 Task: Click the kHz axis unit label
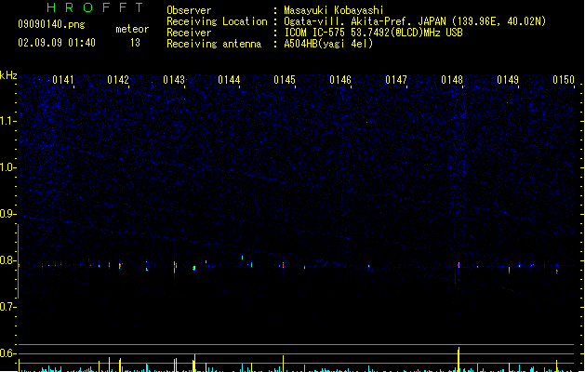[x=8, y=75]
